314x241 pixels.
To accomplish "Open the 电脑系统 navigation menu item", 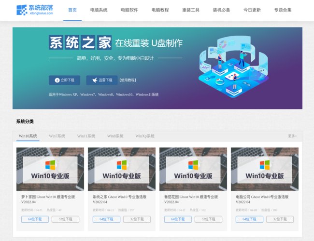I will (99, 10).
